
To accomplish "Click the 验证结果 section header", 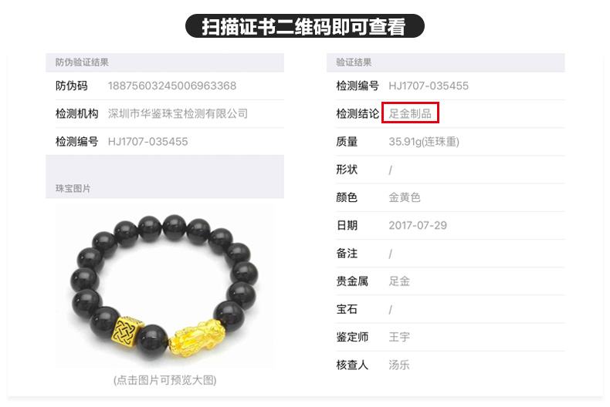I will pos(354,62).
